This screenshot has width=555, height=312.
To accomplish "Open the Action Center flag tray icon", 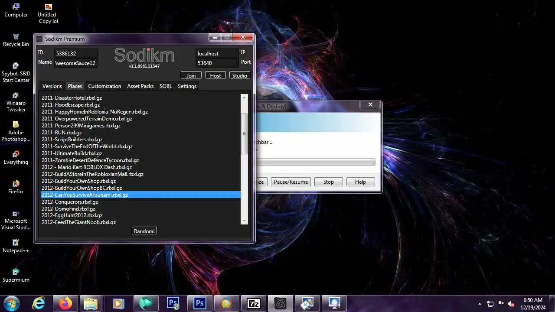I will pos(501,304).
